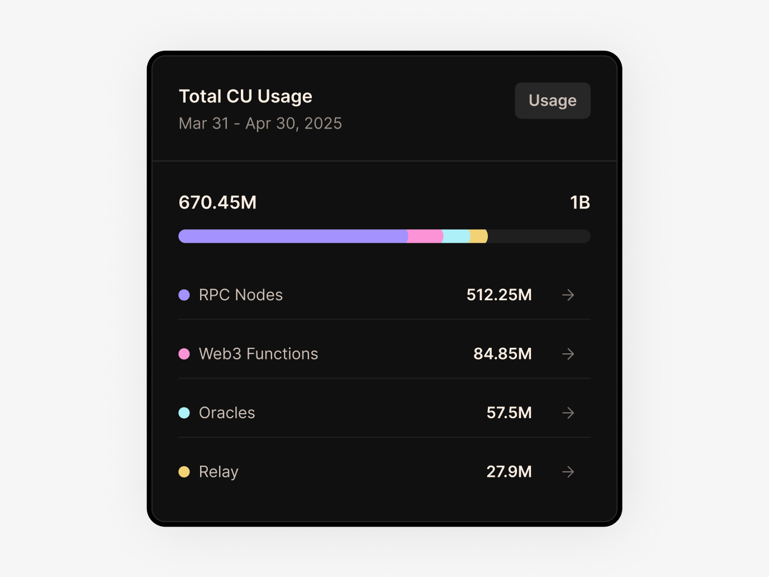Select the RPC Nodes row
The width and height of the screenshot is (769, 577).
384,295
